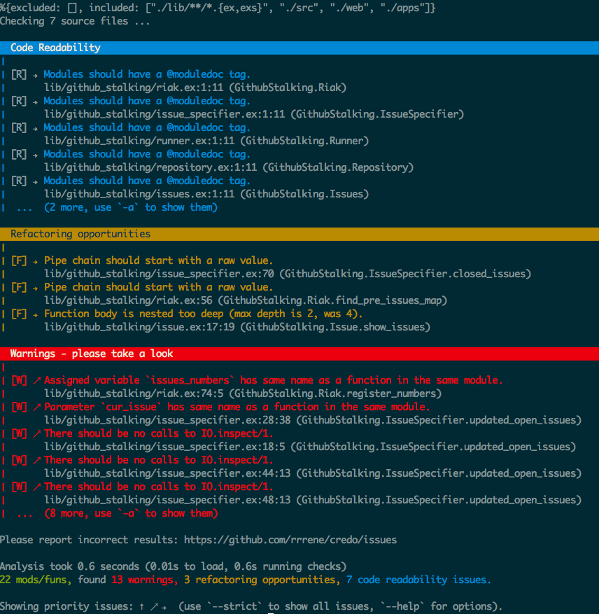Click the [W] badge for cur_issue parameter warning
This screenshot has width=599, height=614.
19,406
